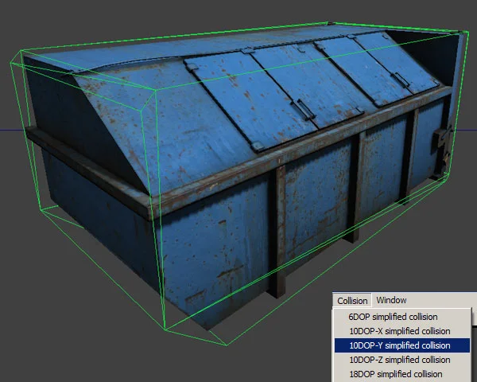Open the Window menu
The image size is (477, 382).
coord(391,300)
